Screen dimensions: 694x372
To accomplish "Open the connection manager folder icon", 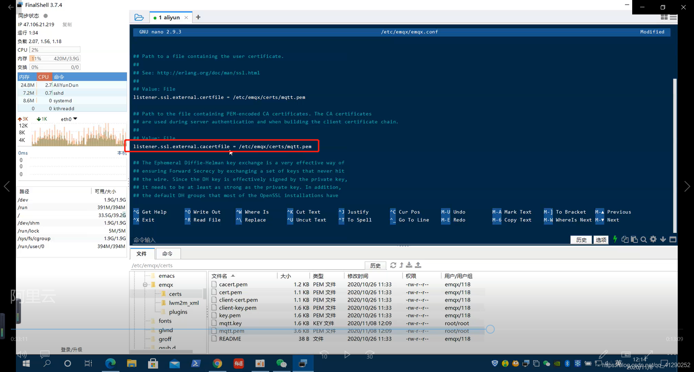I will pyautogui.click(x=139, y=17).
